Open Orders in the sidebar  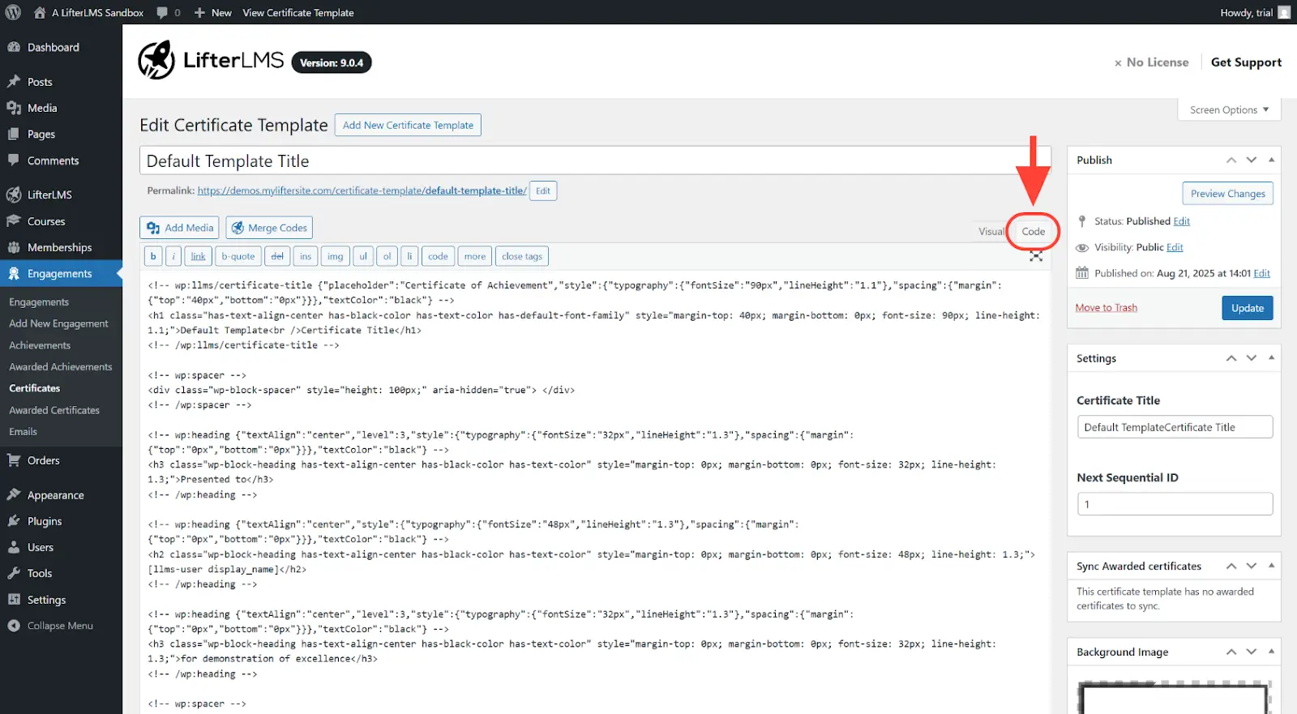[x=44, y=460]
